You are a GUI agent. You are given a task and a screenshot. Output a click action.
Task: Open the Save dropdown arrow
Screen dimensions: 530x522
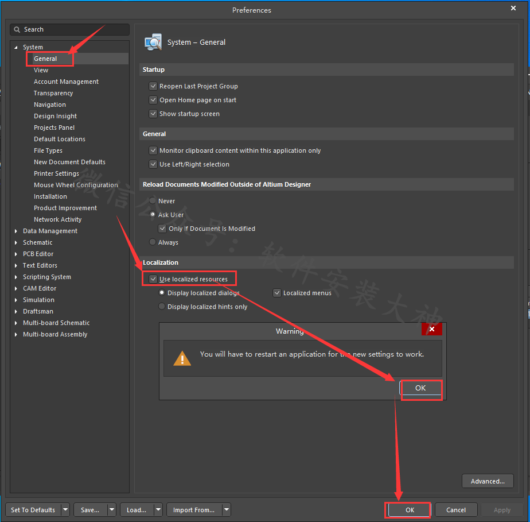click(x=111, y=509)
